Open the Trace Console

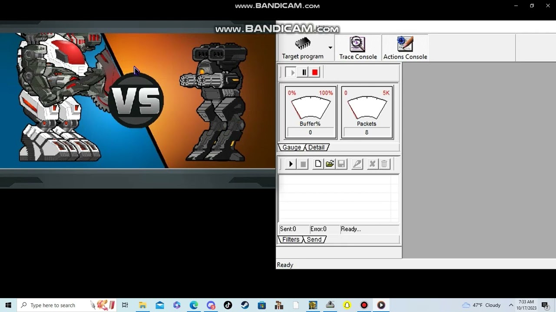click(x=358, y=48)
